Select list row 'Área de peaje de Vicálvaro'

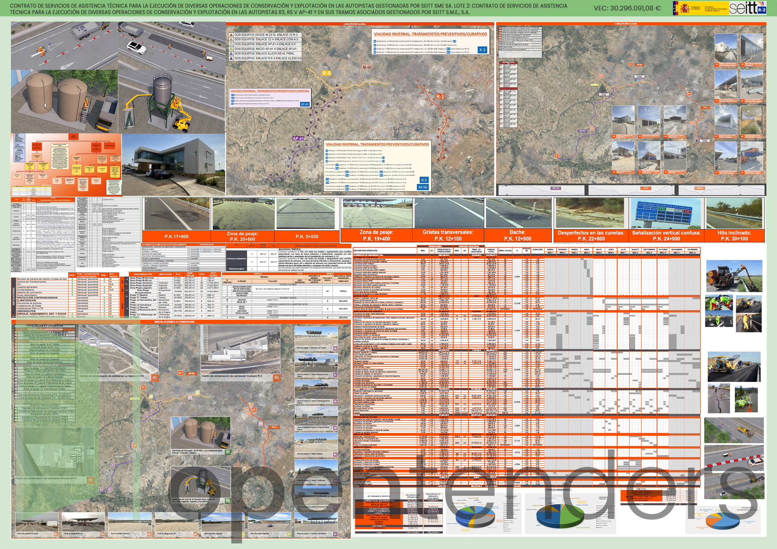click(x=45, y=350)
